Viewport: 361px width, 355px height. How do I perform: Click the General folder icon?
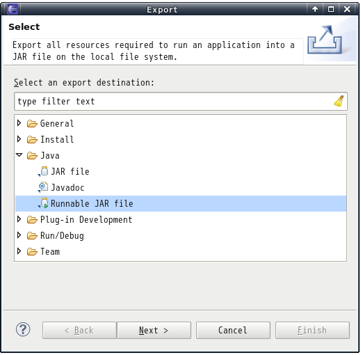32,123
